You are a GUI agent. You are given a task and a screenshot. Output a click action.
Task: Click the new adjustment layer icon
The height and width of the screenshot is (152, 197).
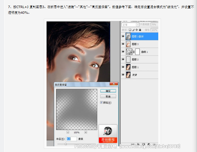149,144
